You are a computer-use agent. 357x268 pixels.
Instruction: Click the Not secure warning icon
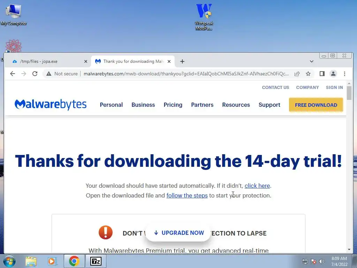coord(49,74)
